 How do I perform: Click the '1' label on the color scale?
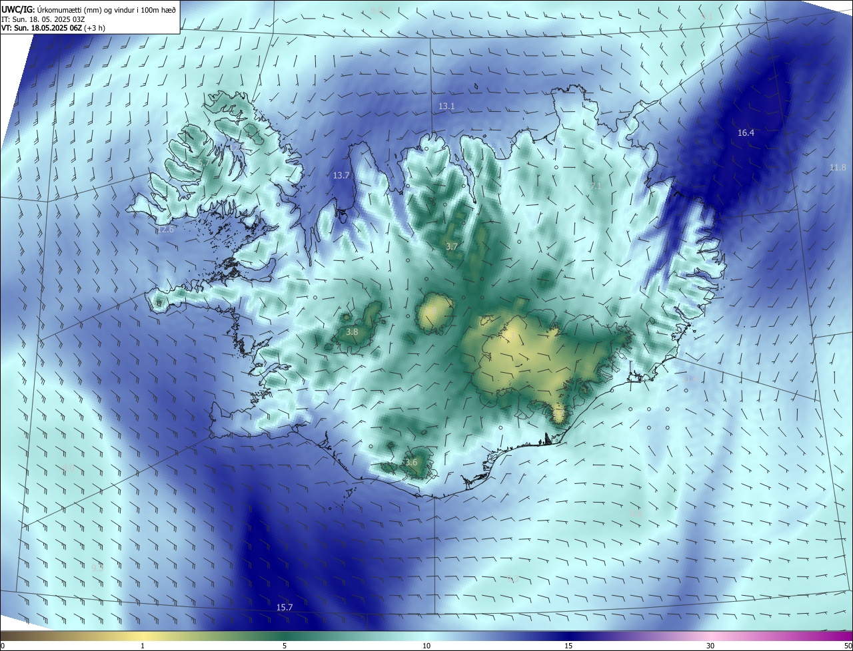pos(143,646)
